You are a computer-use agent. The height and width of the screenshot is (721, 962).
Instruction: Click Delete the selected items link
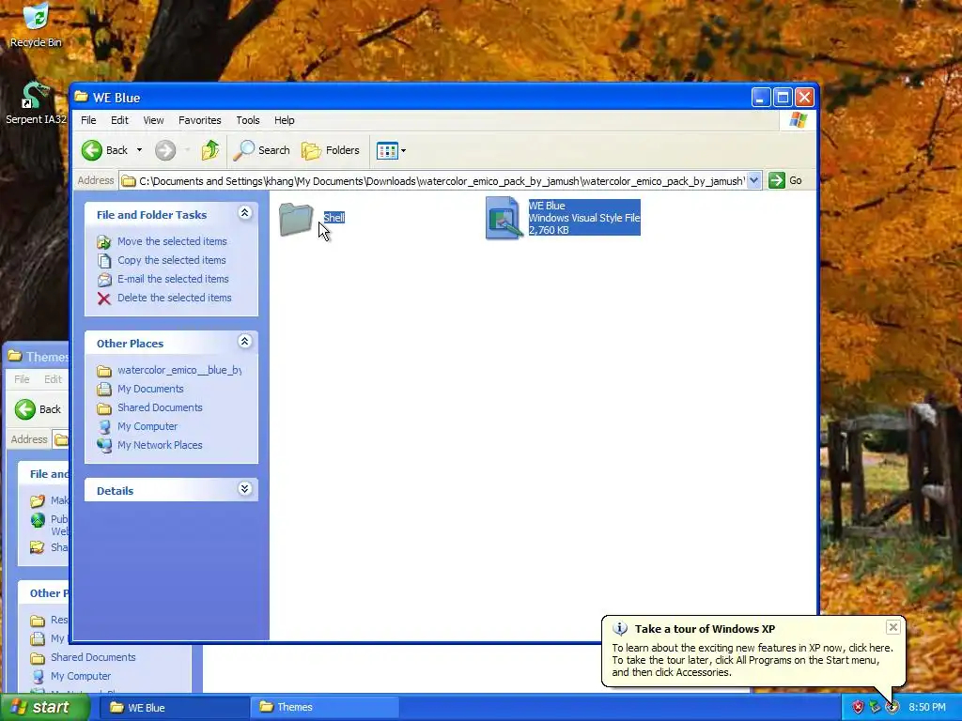tap(174, 298)
